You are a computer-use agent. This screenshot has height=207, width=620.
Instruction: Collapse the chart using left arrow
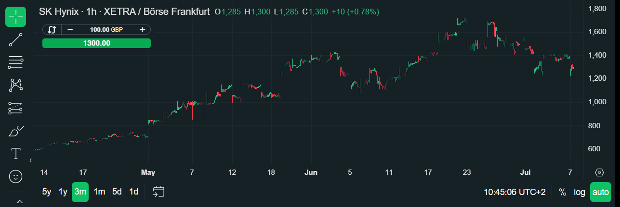[x=31, y=160]
